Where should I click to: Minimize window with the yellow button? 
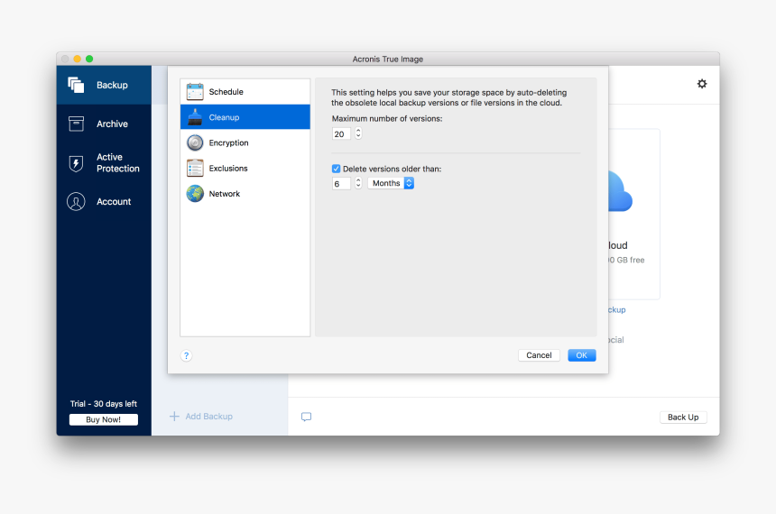point(78,59)
